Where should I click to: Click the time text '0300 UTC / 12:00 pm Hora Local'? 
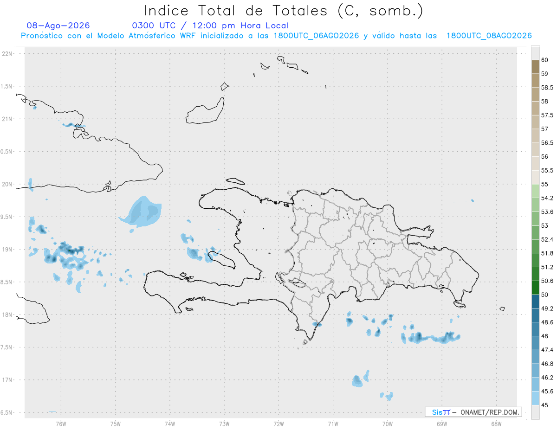click(210, 26)
